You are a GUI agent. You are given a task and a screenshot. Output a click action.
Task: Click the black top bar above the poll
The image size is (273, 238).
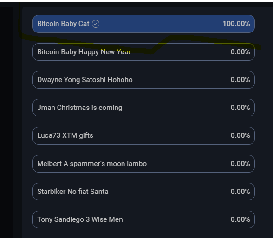136,4
